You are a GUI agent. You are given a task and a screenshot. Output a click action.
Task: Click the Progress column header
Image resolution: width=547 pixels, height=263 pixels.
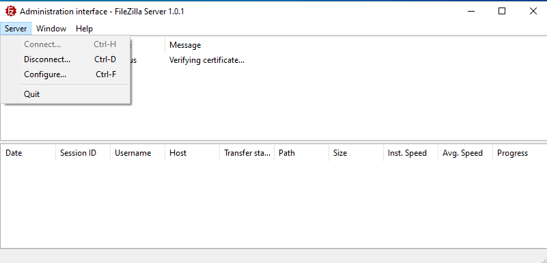click(x=520, y=153)
